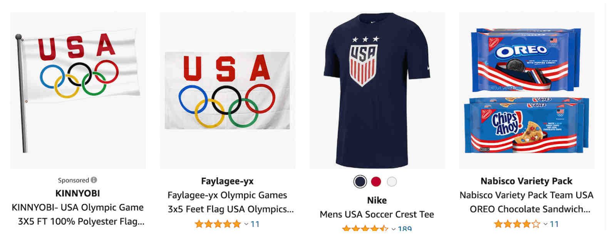Image resolution: width=615 pixels, height=236 pixels.
Task: Open the Nike USA crest tee image
Action: [x=377, y=91]
